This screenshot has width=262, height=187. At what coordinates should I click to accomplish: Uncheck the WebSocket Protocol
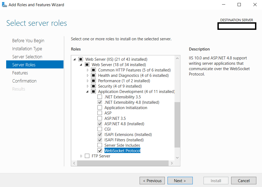pos(100,150)
